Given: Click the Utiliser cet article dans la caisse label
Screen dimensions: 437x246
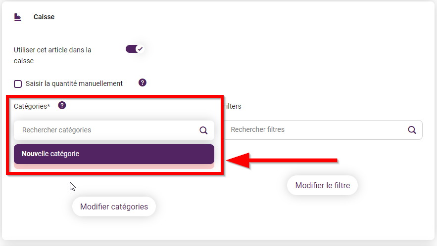Looking at the screenshot, I should [52, 55].
